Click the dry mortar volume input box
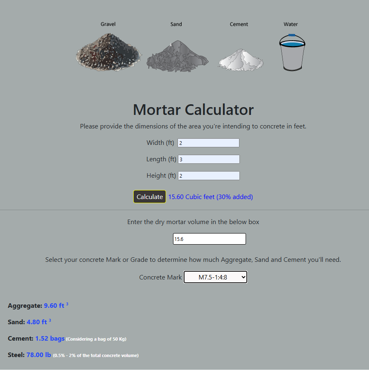 point(209,239)
